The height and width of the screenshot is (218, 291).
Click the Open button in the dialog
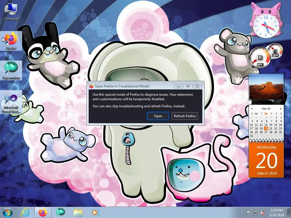[x=158, y=116]
